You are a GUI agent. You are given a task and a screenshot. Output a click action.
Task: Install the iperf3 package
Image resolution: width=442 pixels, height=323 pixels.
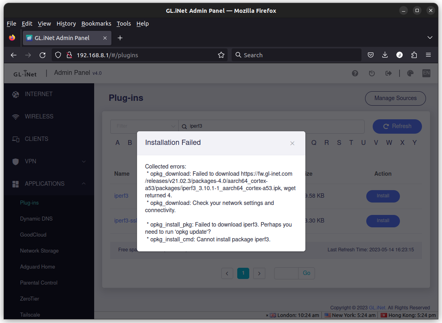(x=383, y=196)
